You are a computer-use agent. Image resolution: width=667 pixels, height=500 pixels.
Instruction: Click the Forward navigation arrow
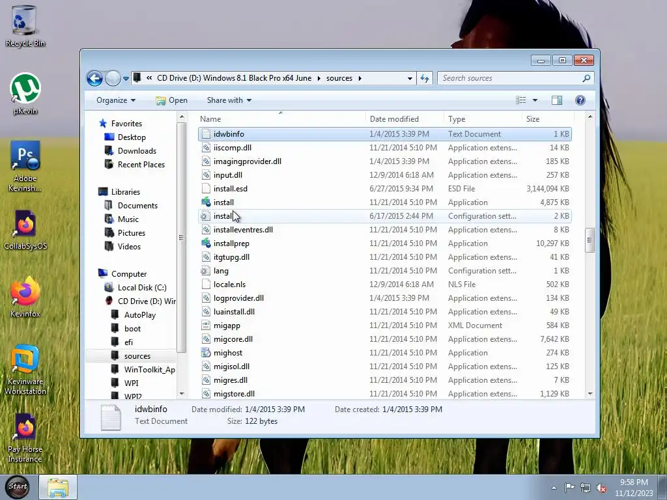tap(113, 78)
